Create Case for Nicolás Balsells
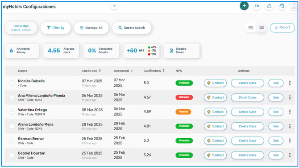299x168 pixels. [x=248, y=83]
